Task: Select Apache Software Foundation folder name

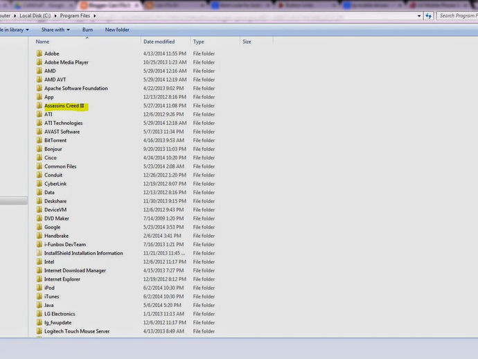Action: point(76,89)
